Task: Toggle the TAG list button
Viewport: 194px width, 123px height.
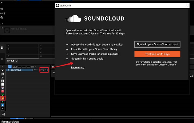Action: (x=14, y=66)
